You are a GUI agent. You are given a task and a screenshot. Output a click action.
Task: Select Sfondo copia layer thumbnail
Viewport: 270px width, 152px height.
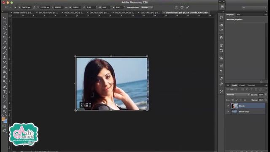(x=234, y=111)
